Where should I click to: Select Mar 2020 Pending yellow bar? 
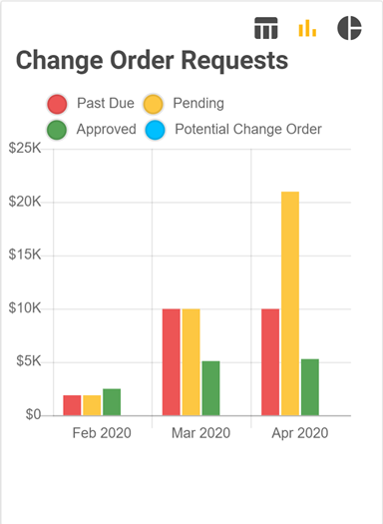click(191, 362)
